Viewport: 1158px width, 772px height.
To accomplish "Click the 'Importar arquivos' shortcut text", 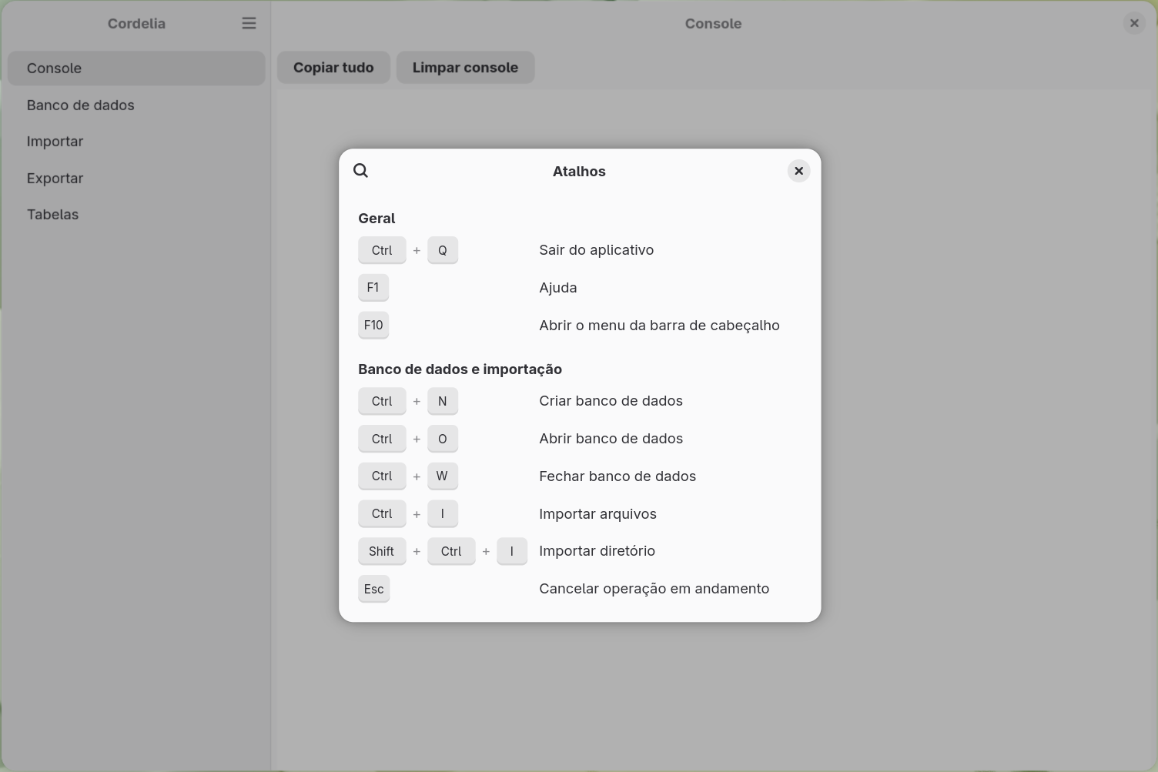I will (x=598, y=514).
